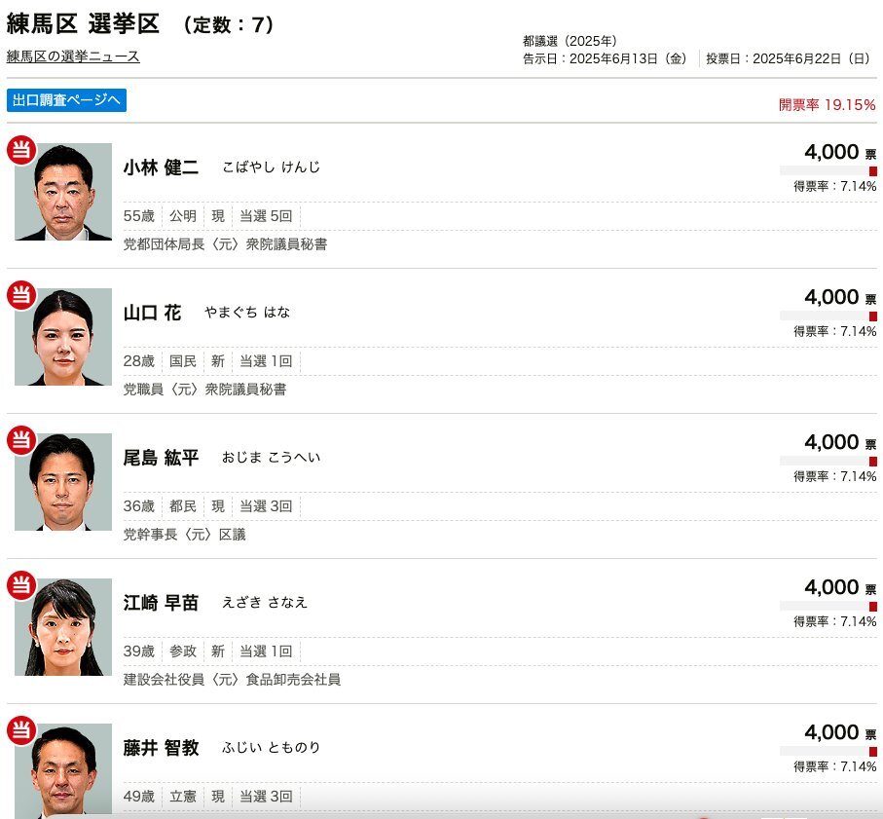The height and width of the screenshot is (819, 883).
Task: Select the candidate name 藤井 智教
Action: (161, 748)
